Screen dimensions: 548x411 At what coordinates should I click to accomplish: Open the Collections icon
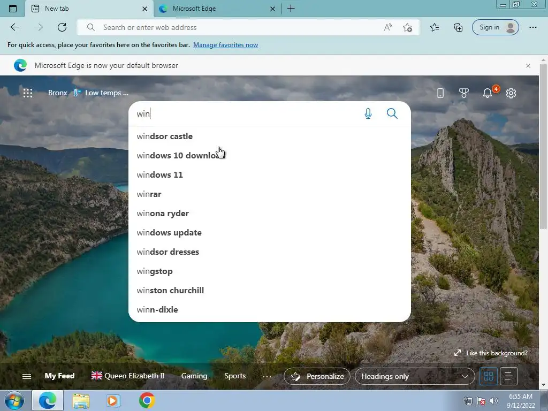pyautogui.click(x=458, y=27)
